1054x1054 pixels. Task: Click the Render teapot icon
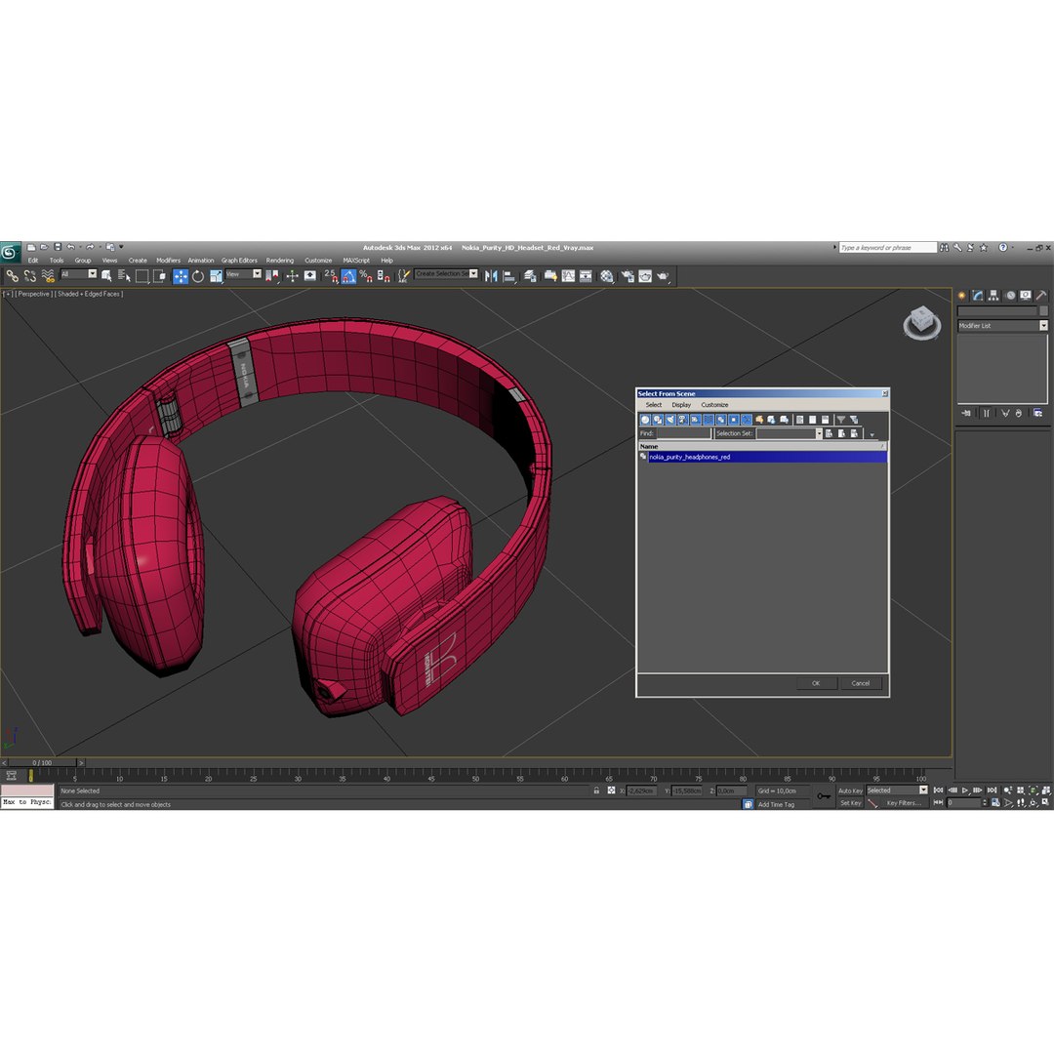[663, 275]
